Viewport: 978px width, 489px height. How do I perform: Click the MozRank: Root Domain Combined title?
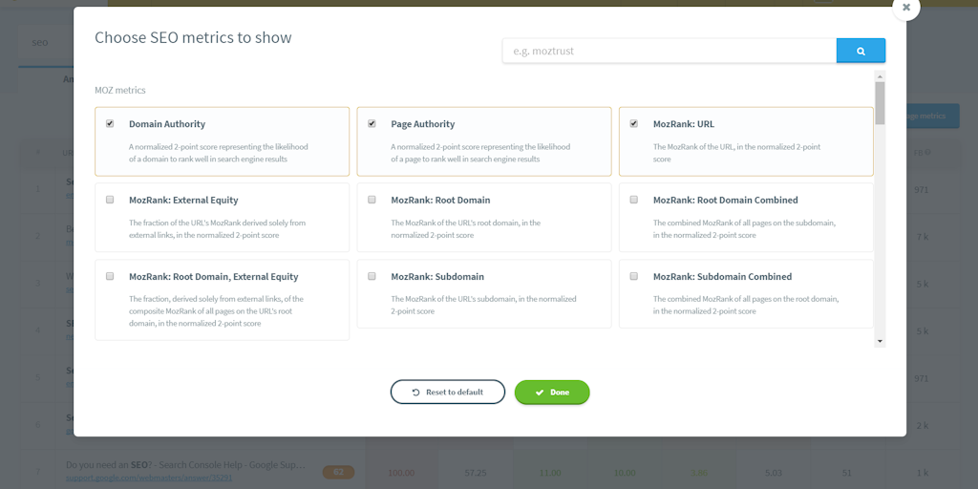click(x=726, y=201)
